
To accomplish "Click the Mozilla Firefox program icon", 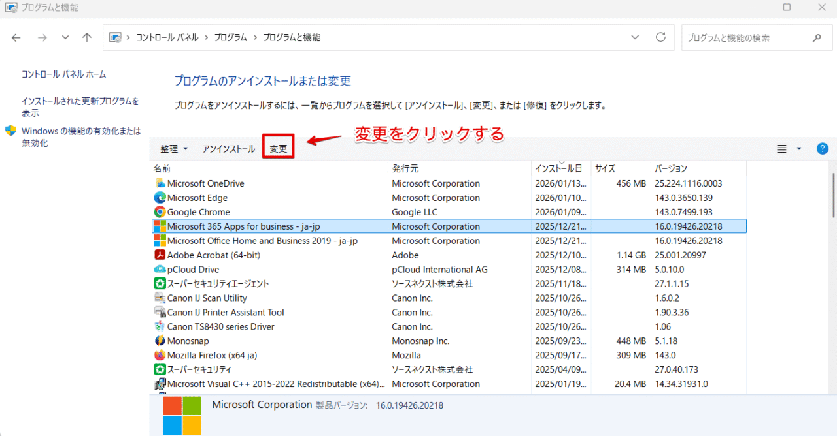I will pyautogui.click(x=160, y=356).
